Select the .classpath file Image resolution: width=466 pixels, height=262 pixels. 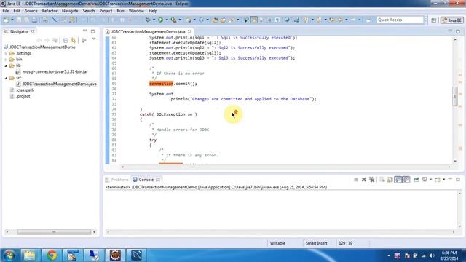tap(25, 90)
